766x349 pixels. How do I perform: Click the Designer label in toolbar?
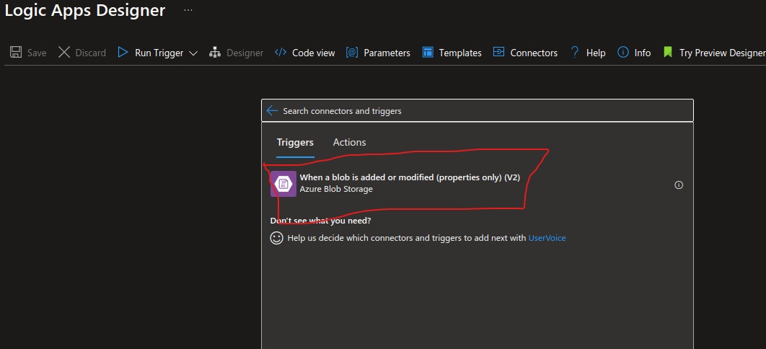tap(245, 53)
